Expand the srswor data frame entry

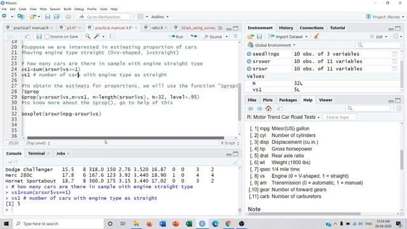(249, 61)
